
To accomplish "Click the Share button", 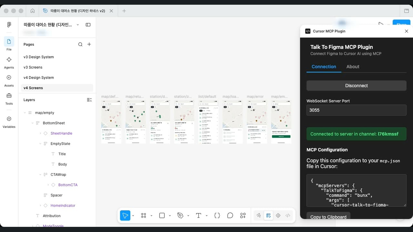I will click(x=401, y=24).
